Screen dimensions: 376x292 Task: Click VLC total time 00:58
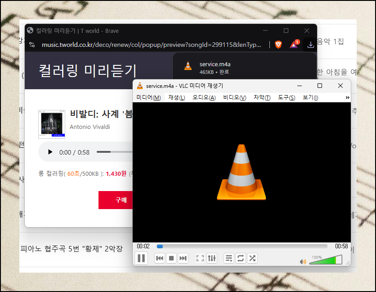click(x=341, y=246)
